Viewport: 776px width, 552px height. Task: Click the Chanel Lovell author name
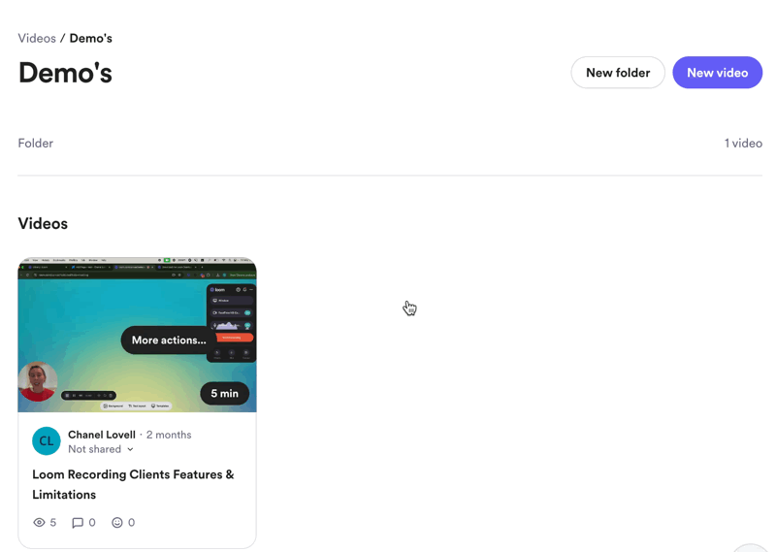[x=102, y=435]
